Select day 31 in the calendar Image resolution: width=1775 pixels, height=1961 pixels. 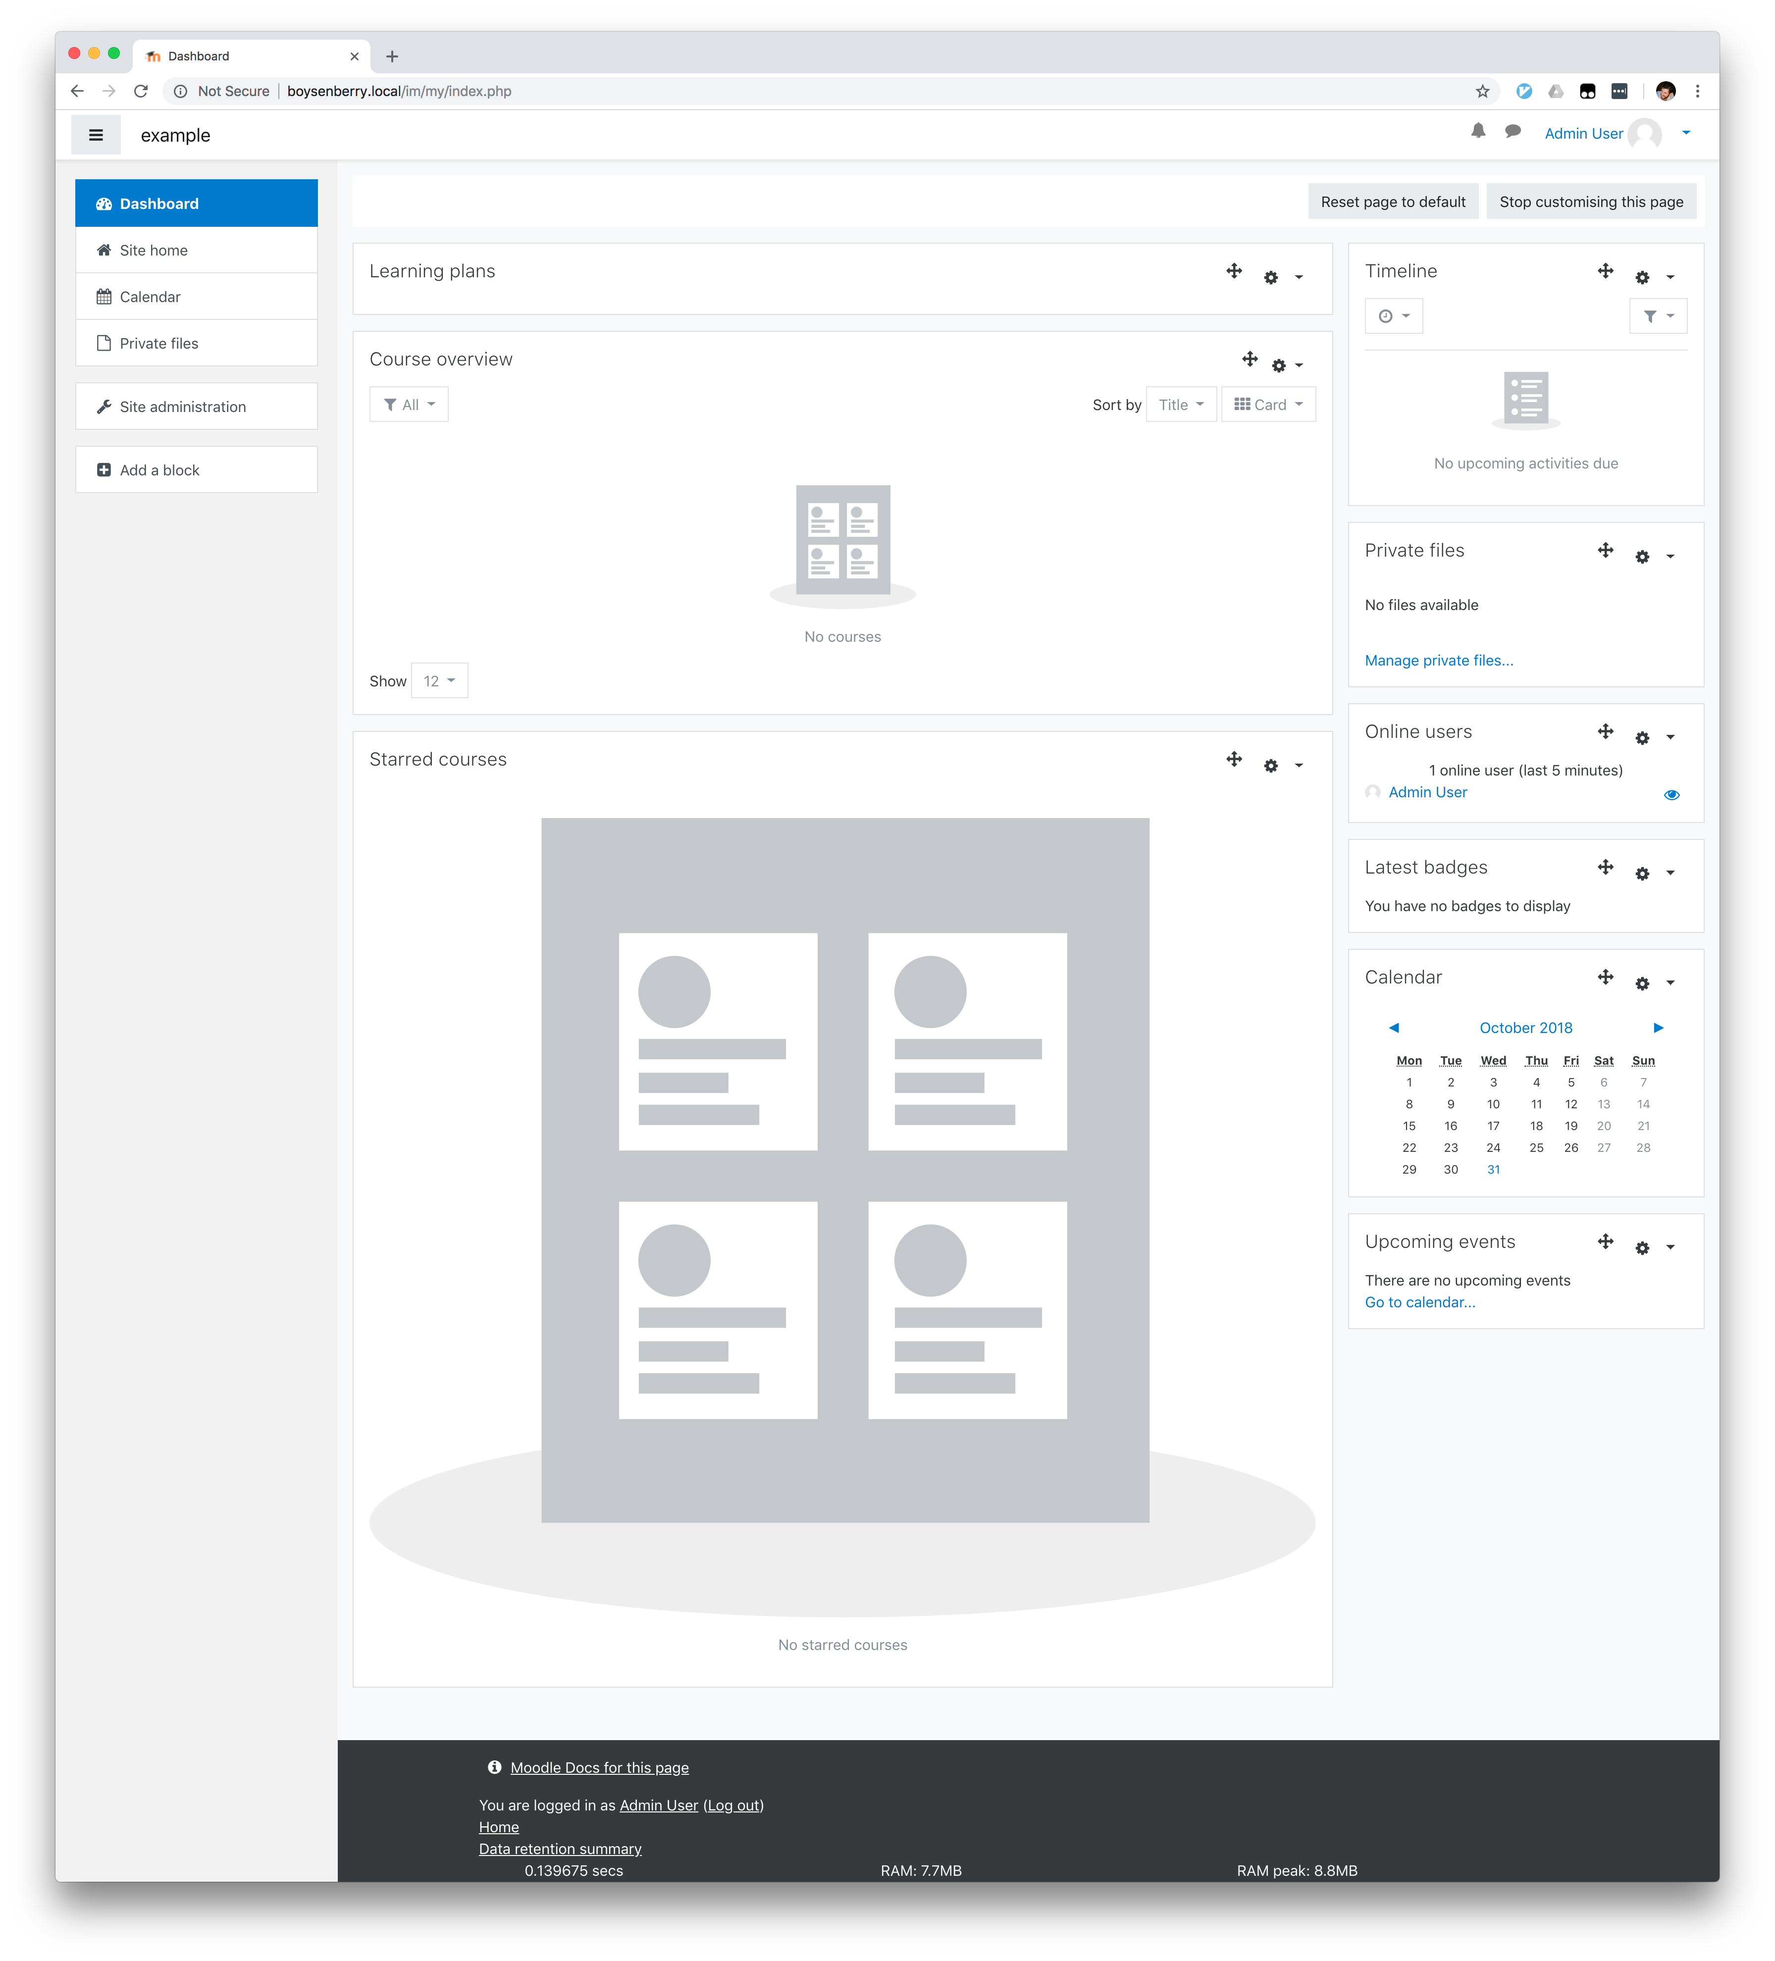pyautogui.click(x=1493, y=1170)
